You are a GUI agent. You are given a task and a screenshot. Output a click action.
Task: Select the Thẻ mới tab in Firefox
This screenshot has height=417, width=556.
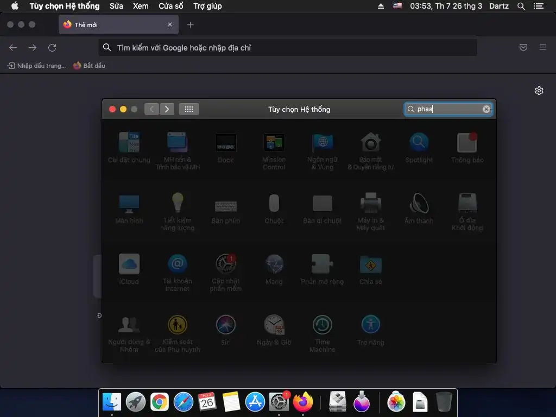pos(118,24)
